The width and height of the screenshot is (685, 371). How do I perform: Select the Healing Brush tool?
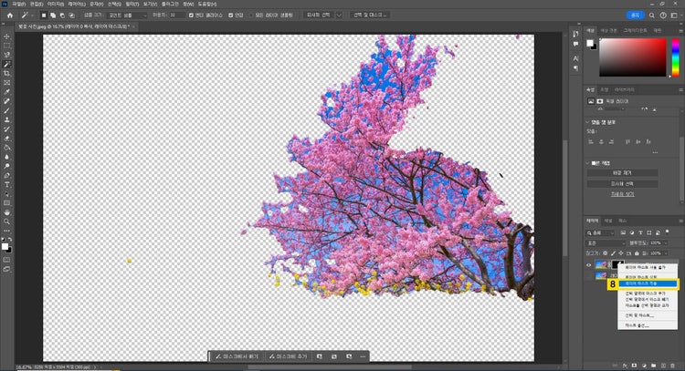[x=7, y=101]
